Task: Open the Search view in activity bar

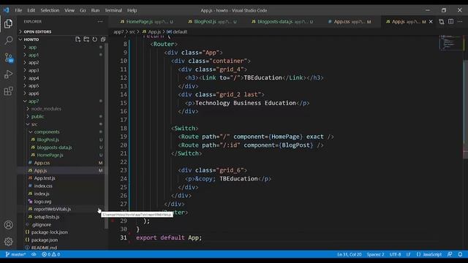Action: coord(8,40)
